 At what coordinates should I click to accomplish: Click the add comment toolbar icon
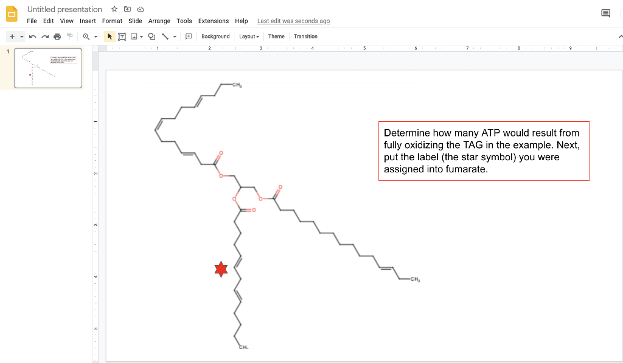189,37
